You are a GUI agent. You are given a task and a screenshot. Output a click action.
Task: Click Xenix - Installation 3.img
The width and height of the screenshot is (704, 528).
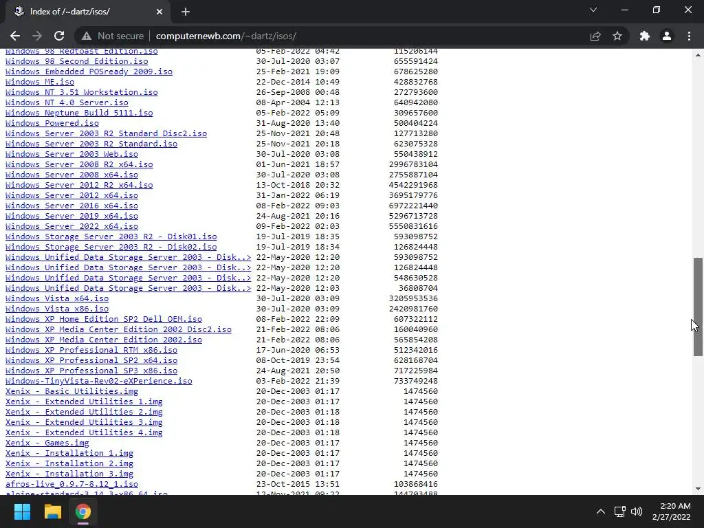click(69, 474)
